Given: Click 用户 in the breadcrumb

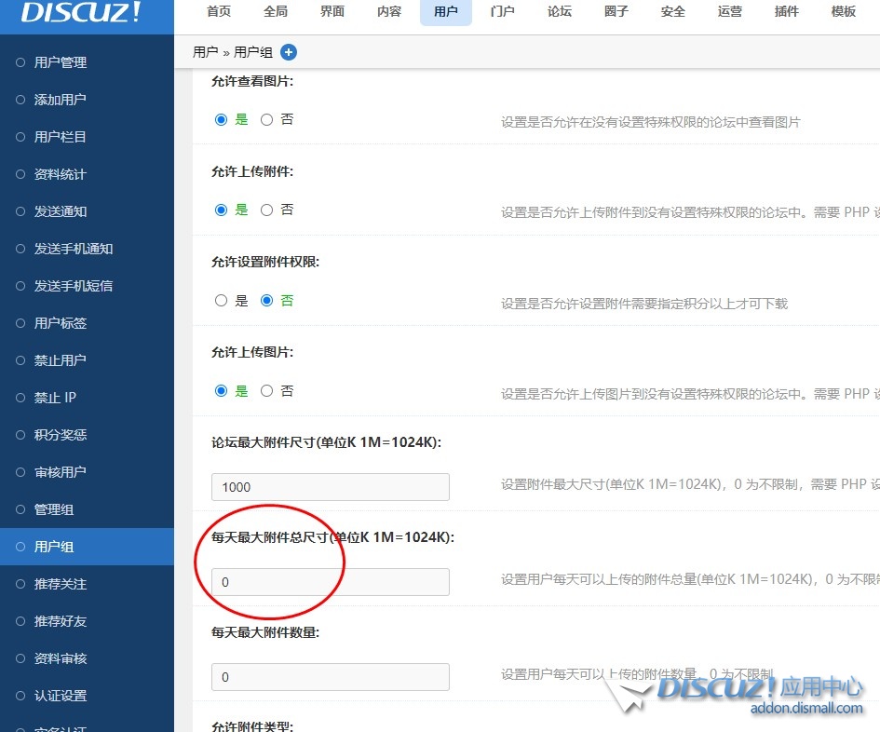Looking at the screenshot, I should pos(205,52).
